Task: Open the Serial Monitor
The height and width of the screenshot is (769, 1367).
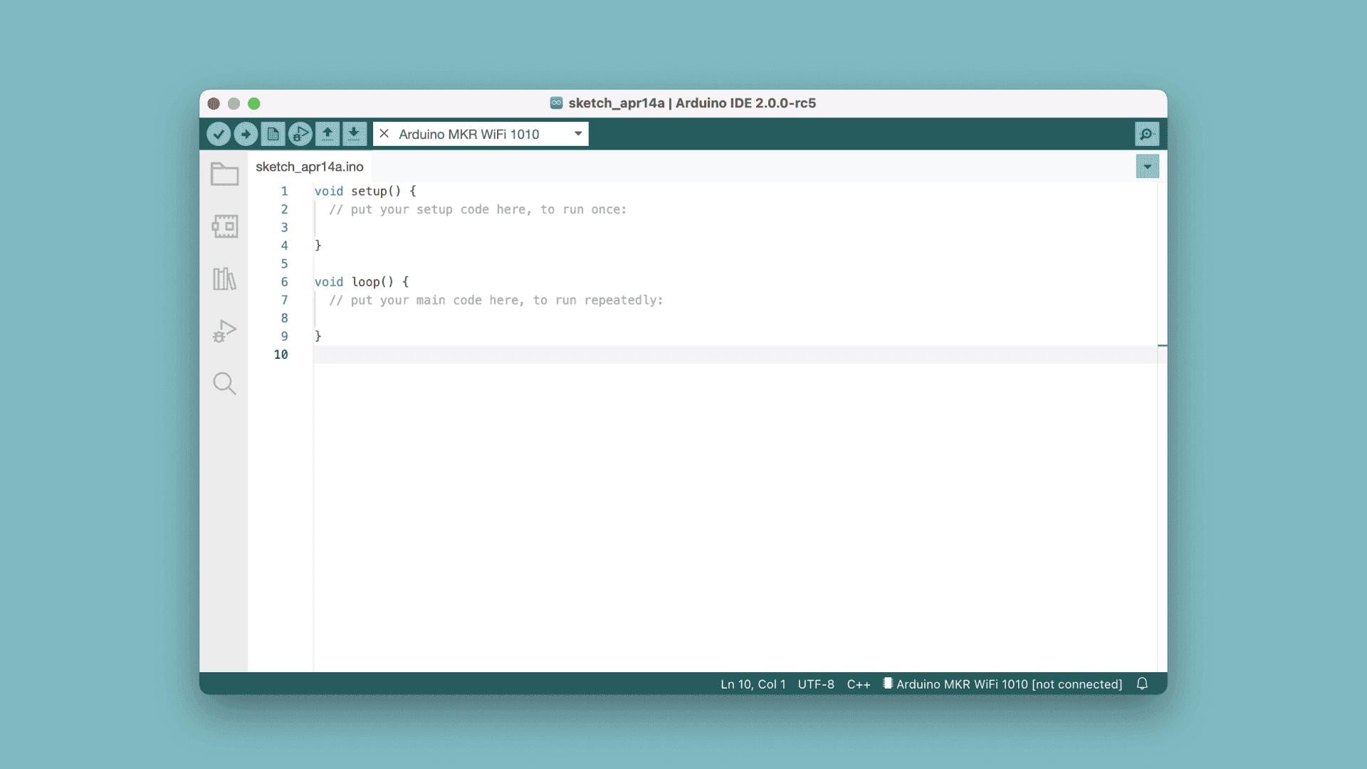Action: pos(1147,134)
